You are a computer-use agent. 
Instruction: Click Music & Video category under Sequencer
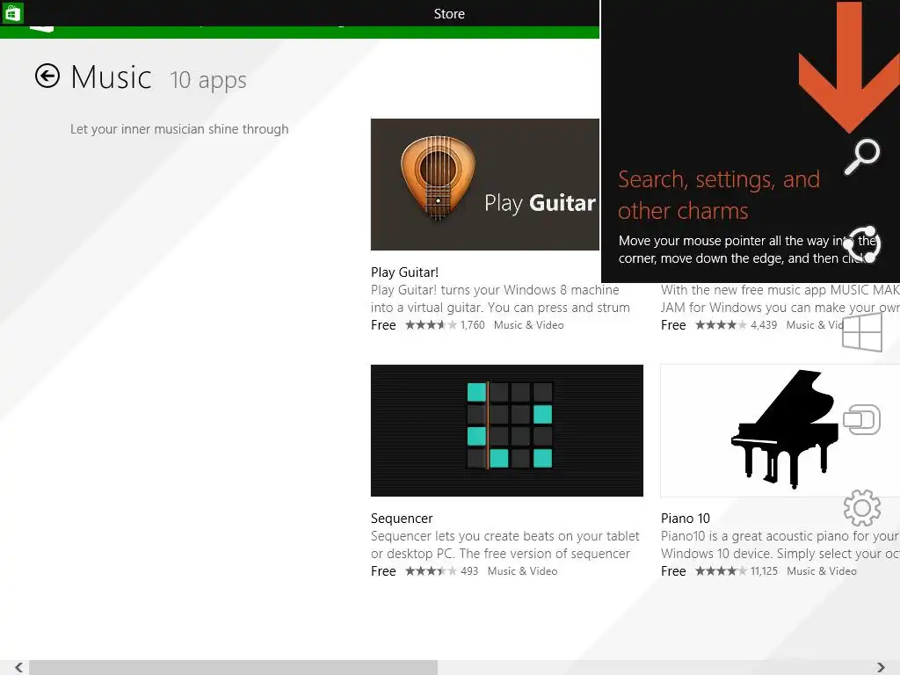click(x=522, y=571)
